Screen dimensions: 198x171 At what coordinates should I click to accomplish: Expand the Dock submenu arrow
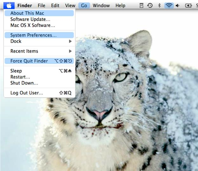coord(70,41)
